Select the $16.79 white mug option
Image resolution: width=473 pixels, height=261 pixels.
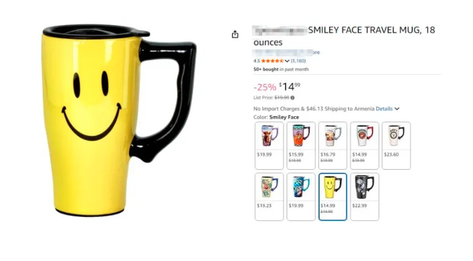pos(333,145)
